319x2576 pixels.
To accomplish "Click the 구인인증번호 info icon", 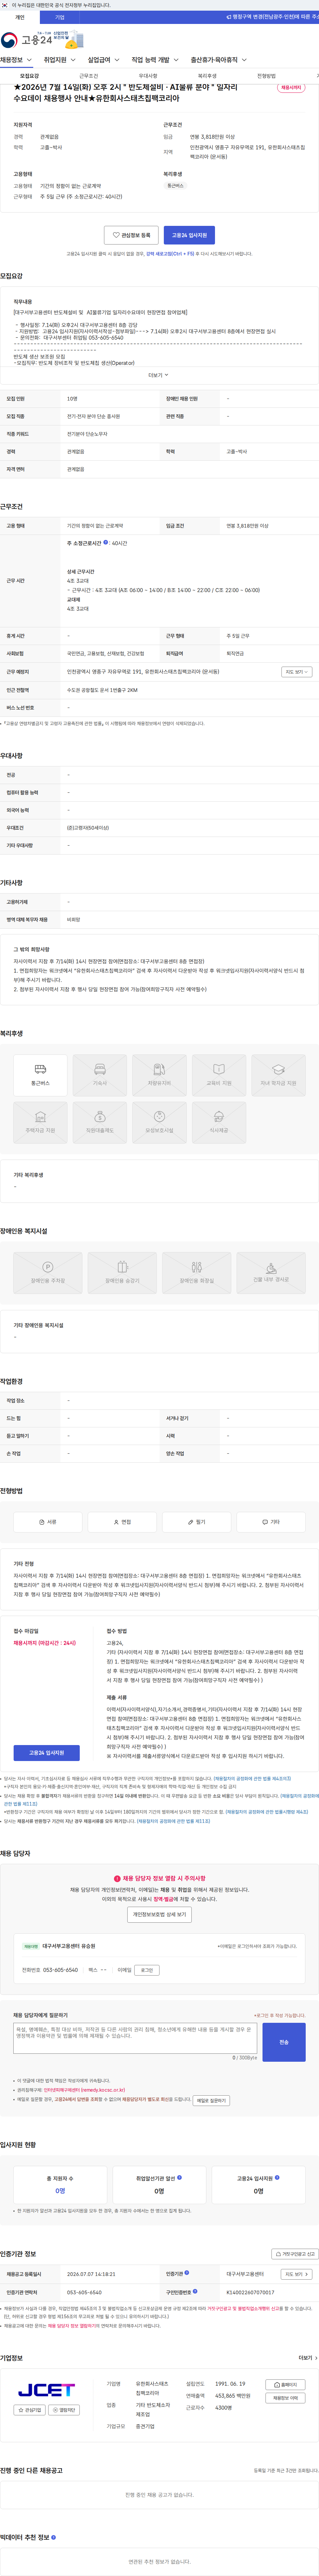I will [x=195, y=2291].
